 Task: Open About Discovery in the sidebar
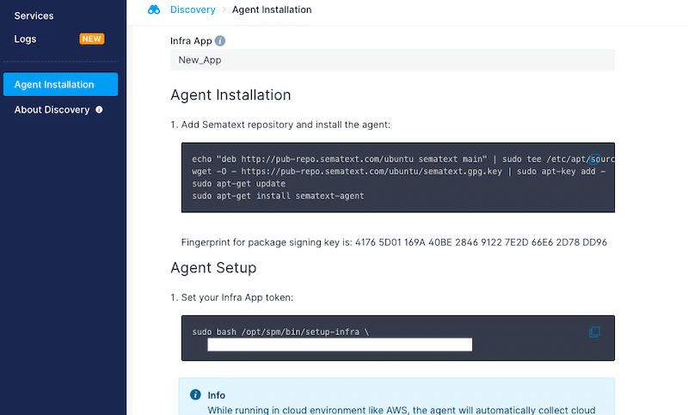(52, 110)
